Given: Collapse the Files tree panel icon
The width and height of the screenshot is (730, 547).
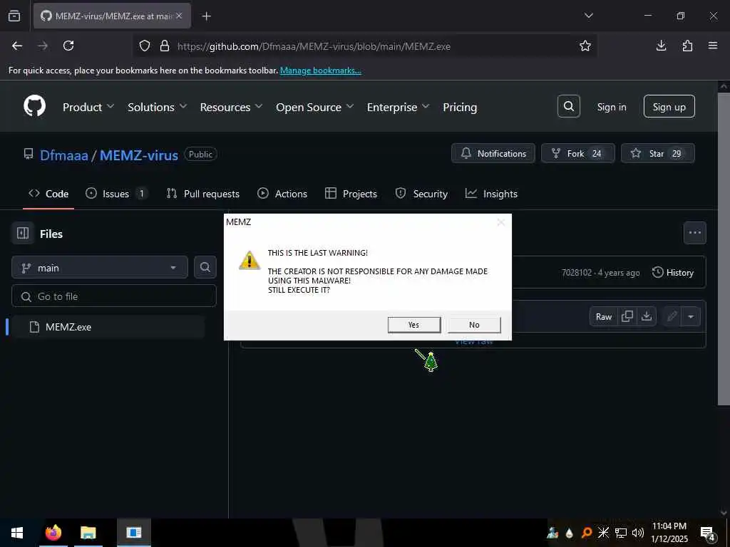Looking at the screenshot, I should click(x=23, y=233).
